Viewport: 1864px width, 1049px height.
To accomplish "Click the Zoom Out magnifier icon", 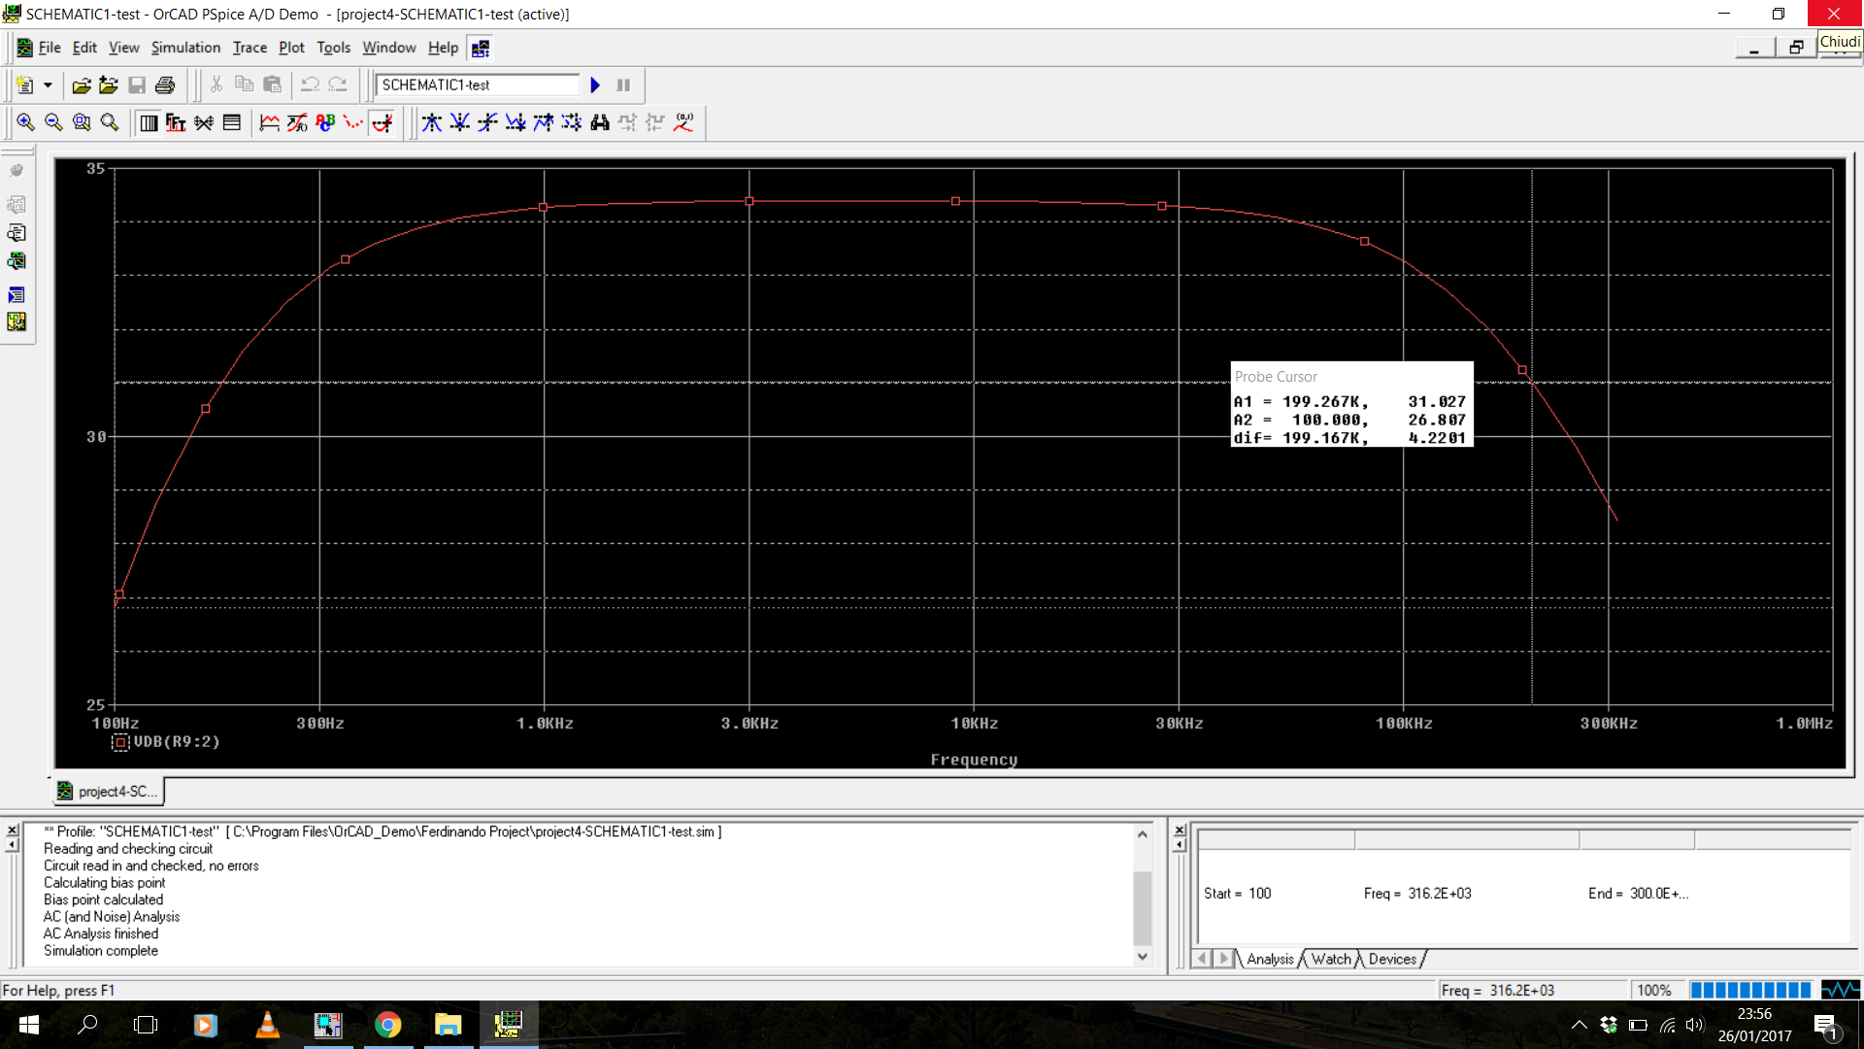I will click(x=53, y=122).
